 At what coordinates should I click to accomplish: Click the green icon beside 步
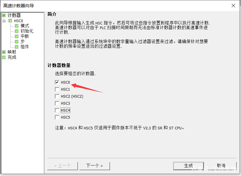click(17, 42)
